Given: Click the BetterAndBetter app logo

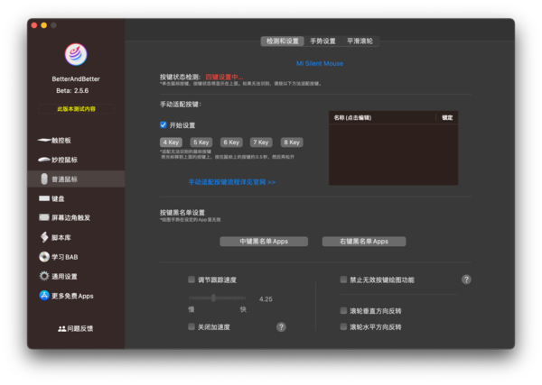Looking at the screenshot, I should point(76,54).
